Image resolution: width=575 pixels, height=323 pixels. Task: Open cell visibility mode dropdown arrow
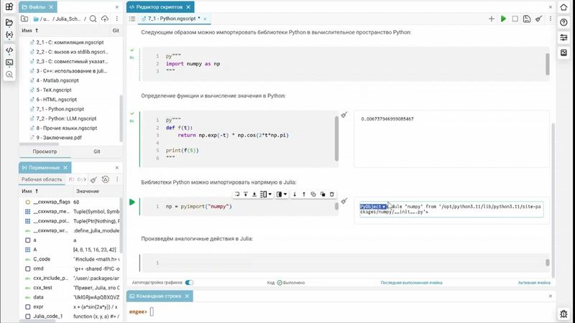click(x=285, y=194)
